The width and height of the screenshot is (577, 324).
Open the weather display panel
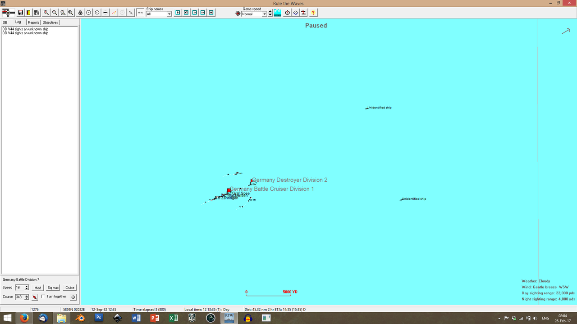click(x=277, y=13)
